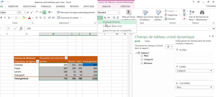Click Renvoyer à la ligne automatiquement
Screen dimensions: 216x97
tap(76, 12)
